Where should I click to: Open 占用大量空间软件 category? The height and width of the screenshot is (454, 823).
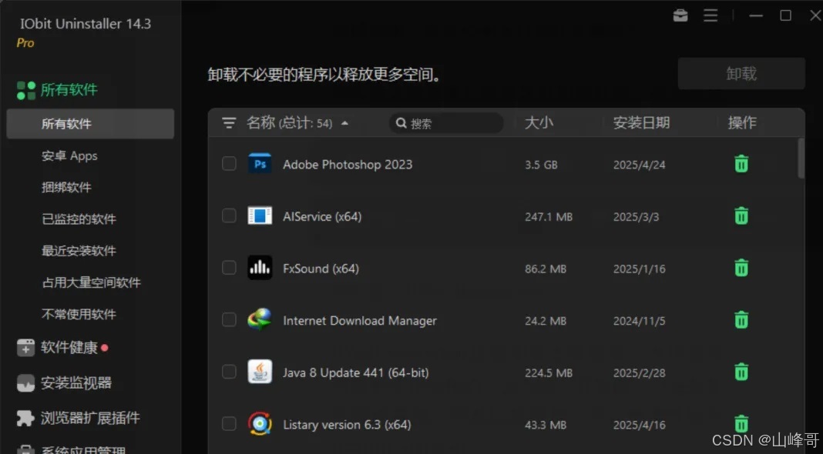pos(92,282)
